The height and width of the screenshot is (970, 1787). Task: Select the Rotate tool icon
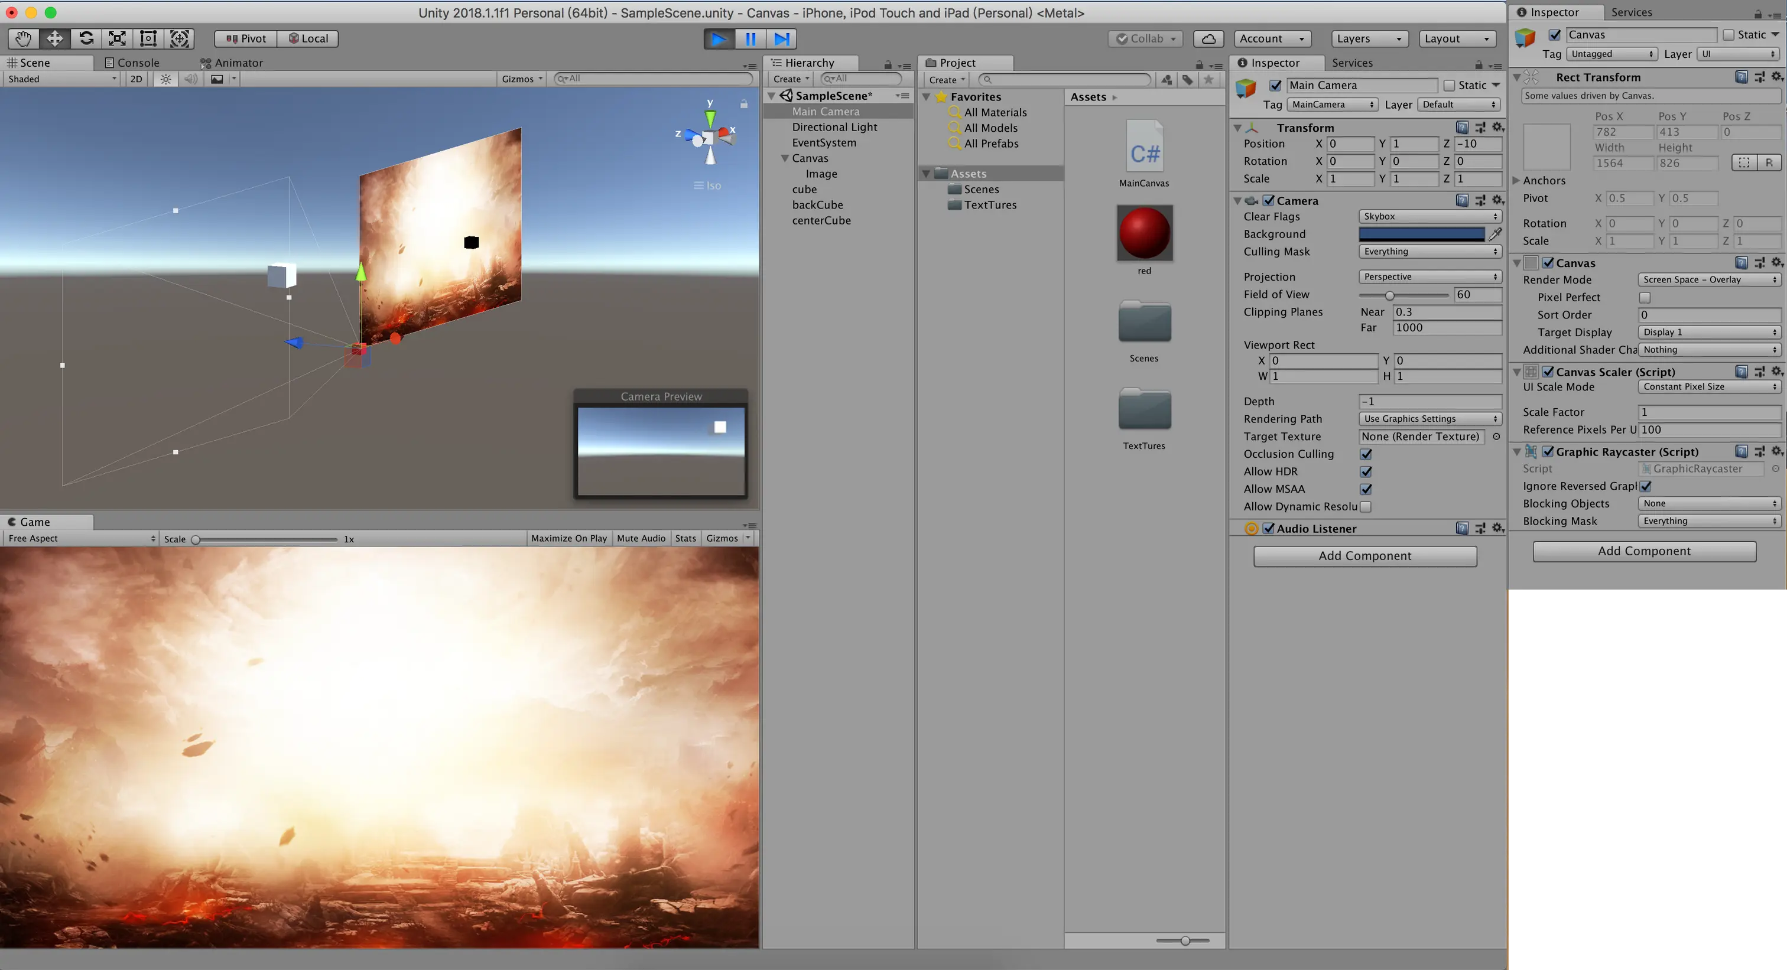click(x=86, y=39)
